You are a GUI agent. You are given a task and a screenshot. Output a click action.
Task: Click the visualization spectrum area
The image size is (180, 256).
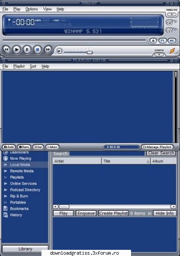(144, 22)
